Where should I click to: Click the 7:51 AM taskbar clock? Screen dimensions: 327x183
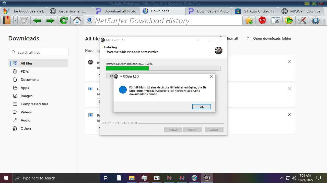pyautogui.click(x=305, y=178)
